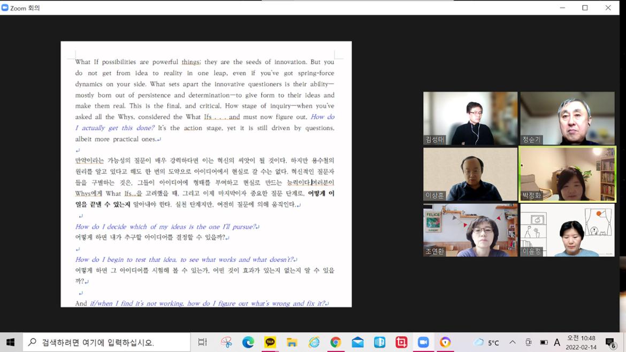Viewport: 626px width, 352px height.
Task: Click the highlighted 박정화 video tile
Action: pos(567,174)
